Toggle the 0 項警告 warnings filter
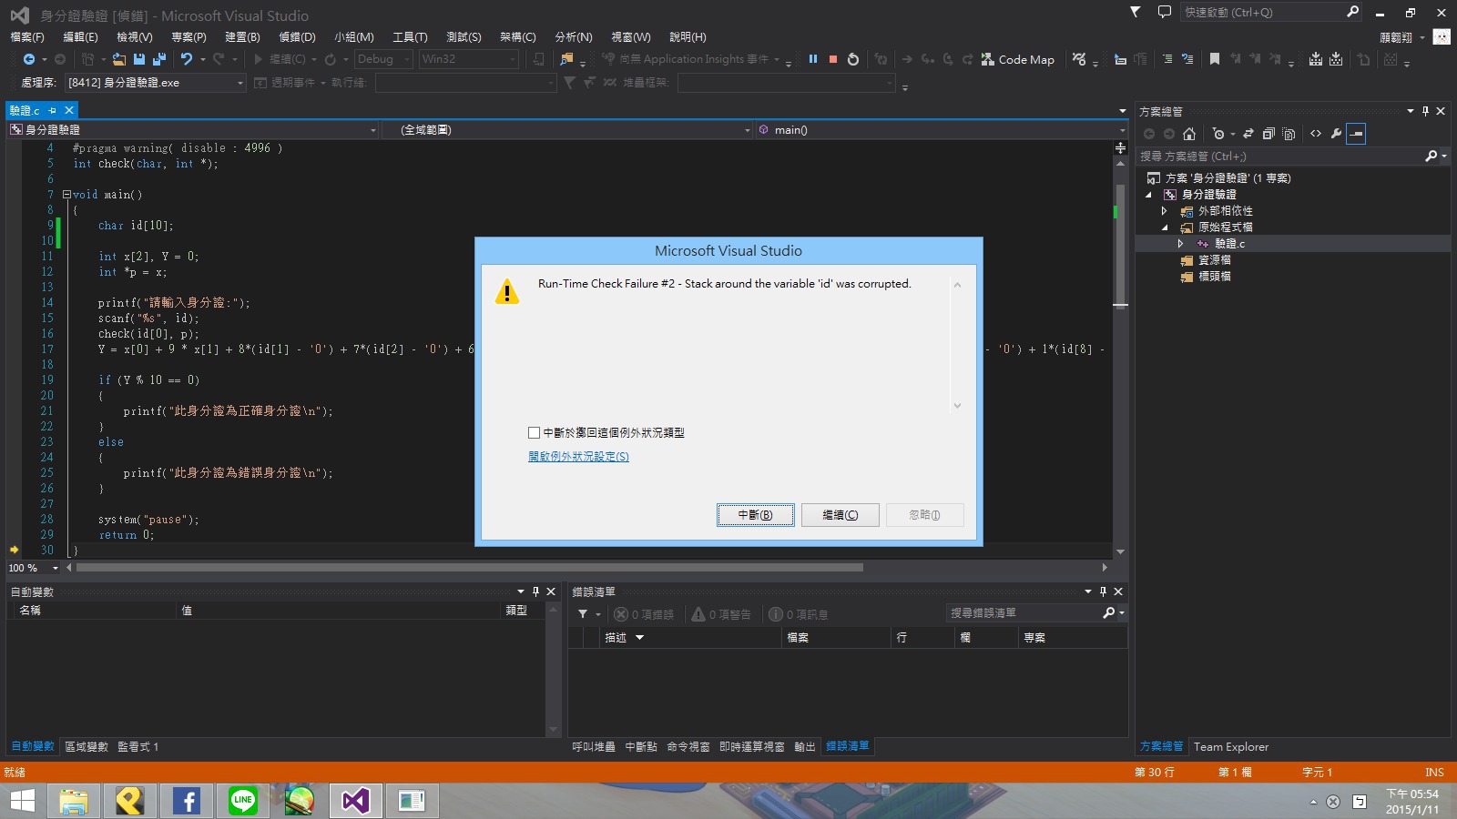1457x819 pixels. point(721,614)
